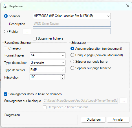The image size is (132, 128).
Task: Select Séparer sur page blanche
Action: tap(72, 68)
